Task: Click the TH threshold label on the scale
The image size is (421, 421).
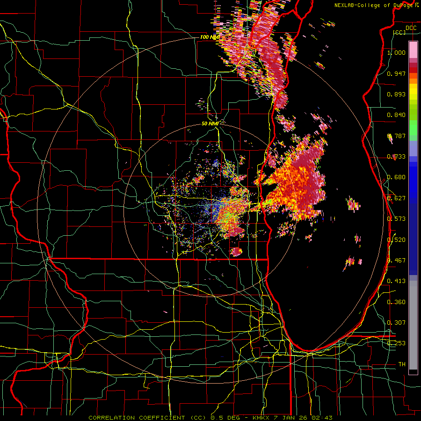Action: 402,364
